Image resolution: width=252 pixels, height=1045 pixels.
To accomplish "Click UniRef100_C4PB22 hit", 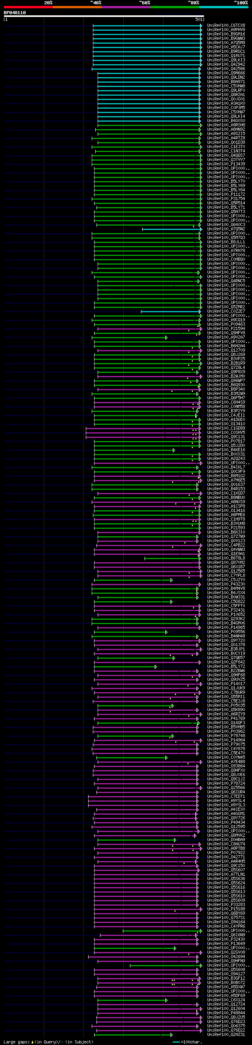I will [x=226, y=545].
